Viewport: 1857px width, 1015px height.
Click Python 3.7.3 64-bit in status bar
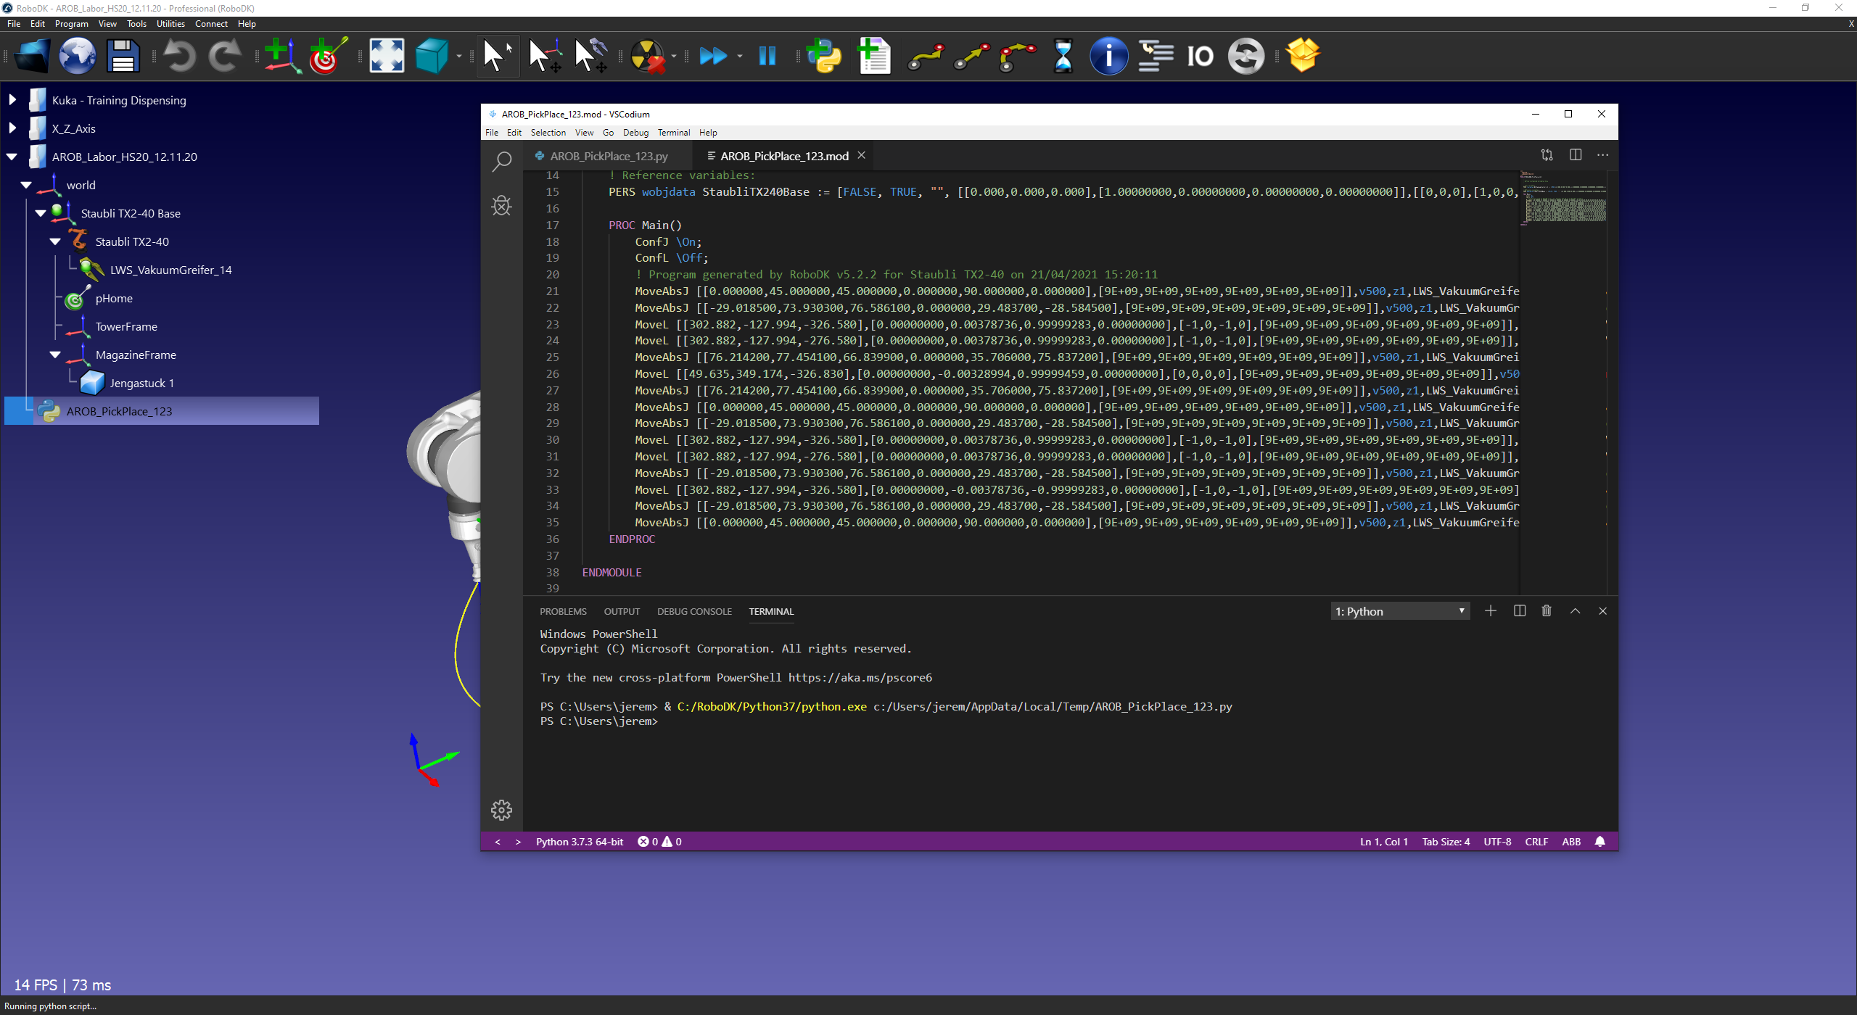[579, 842]
